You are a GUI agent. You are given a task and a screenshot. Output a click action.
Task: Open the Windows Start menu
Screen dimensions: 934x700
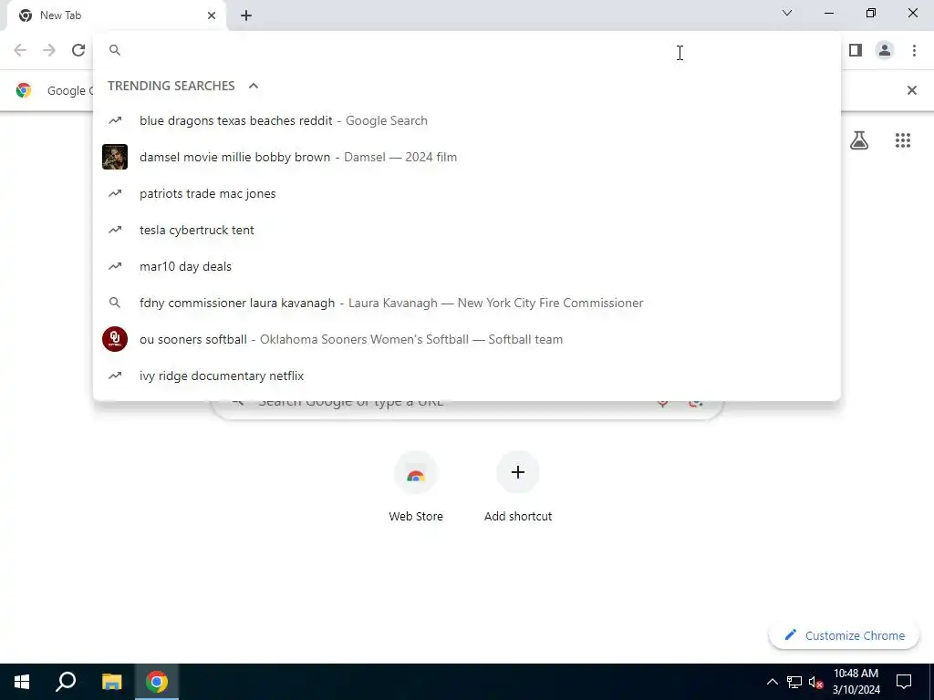tap(22, 682)
